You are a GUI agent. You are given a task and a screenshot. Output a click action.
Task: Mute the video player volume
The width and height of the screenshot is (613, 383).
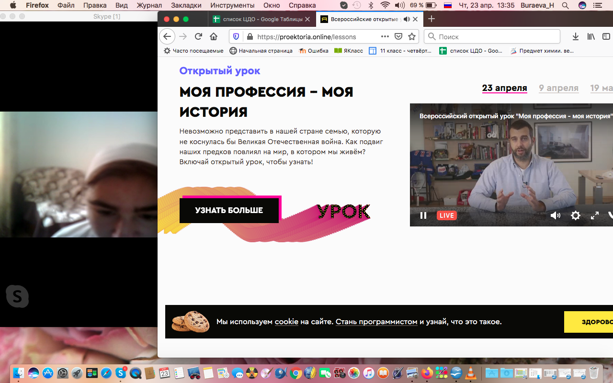(x=556, y=215)
